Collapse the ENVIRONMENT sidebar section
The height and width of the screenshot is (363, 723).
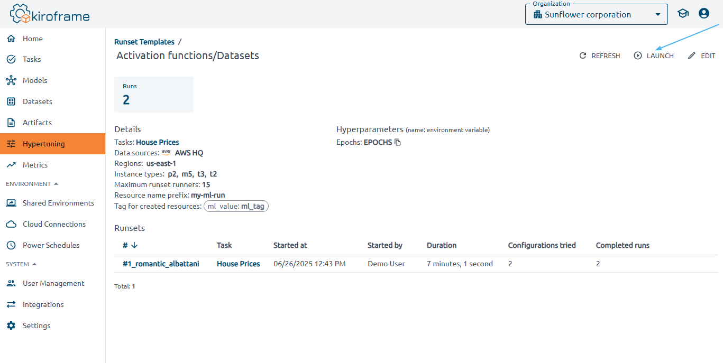point(56,184)
